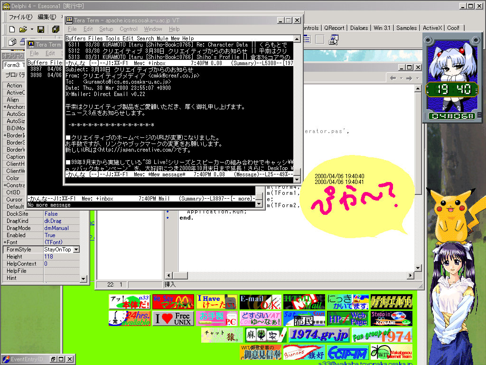Open the FormStyle StayOnTop dropdown

pos(76,250)
